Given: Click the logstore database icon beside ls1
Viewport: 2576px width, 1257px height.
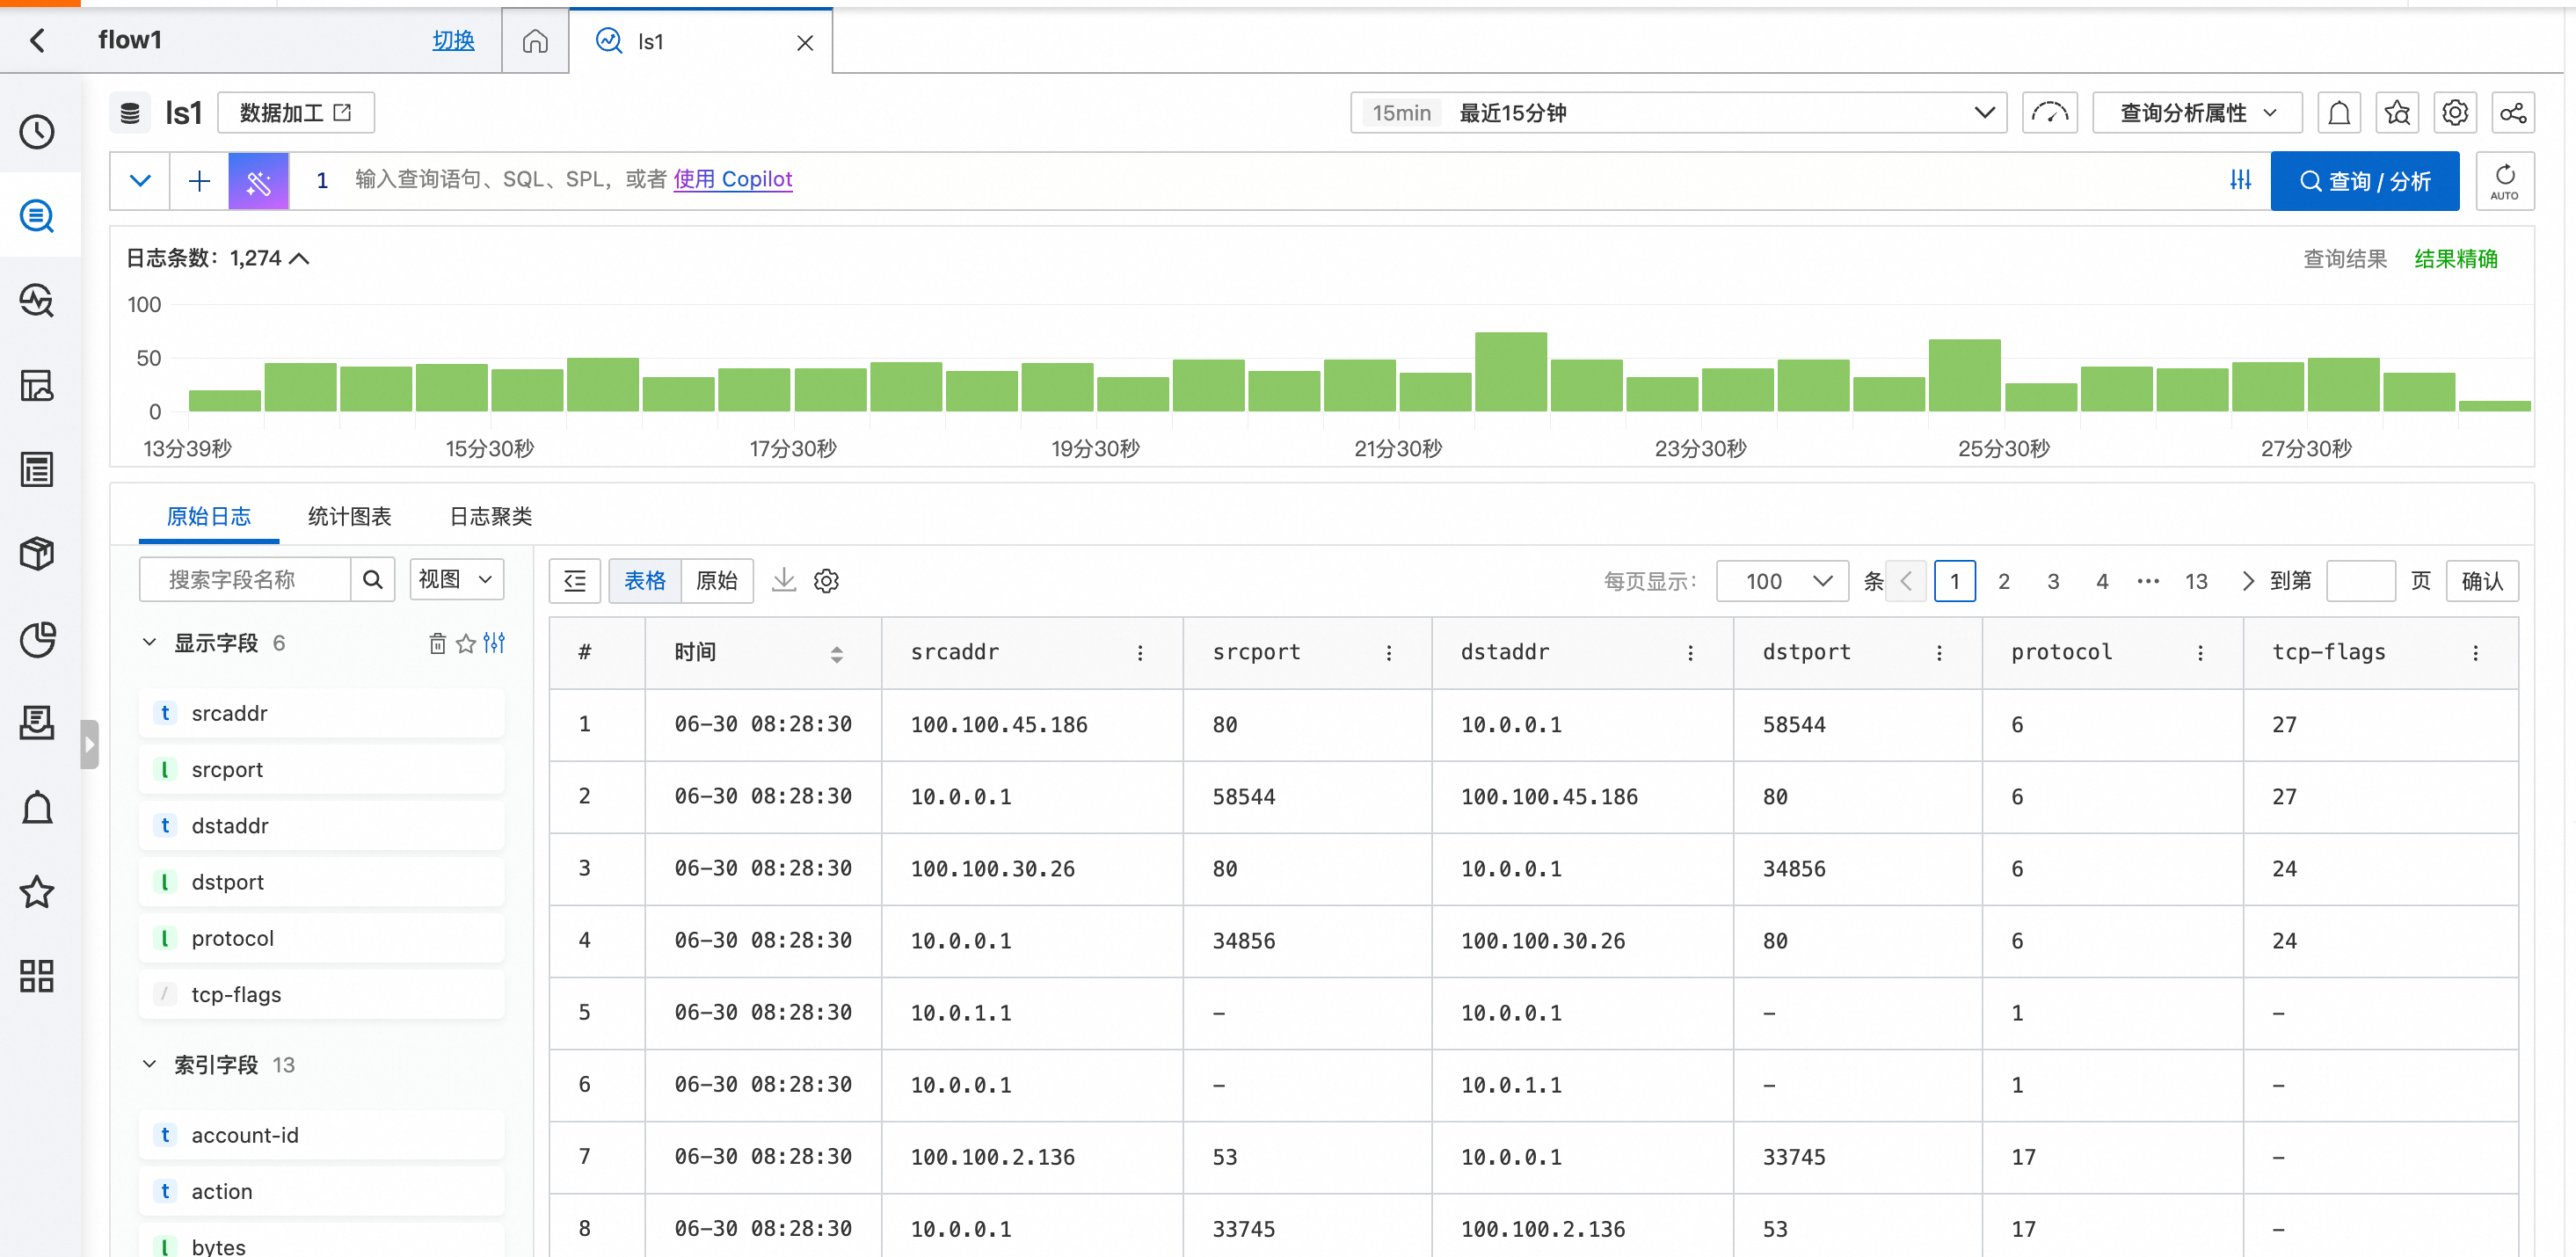Looking at the screenshot, I should click(130, 113).
